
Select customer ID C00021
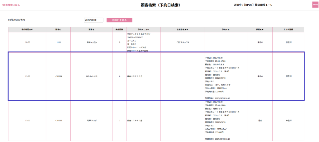(59, 76)
